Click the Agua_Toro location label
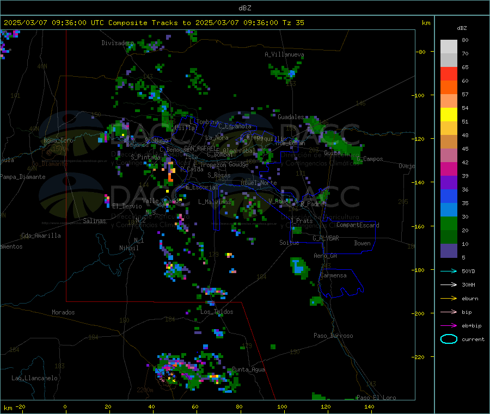This screenshot has width=490, height=414. coord(58,140)
